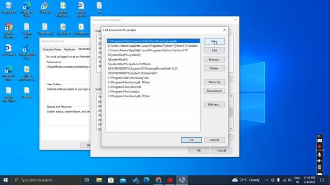Open the Recycle Bin desktop icon
Screen dimensions: 330x185
(9, 8)
